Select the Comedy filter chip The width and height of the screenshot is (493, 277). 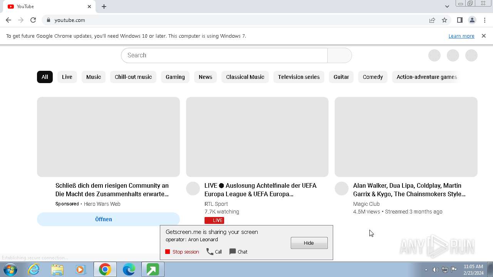pos(373,77)
